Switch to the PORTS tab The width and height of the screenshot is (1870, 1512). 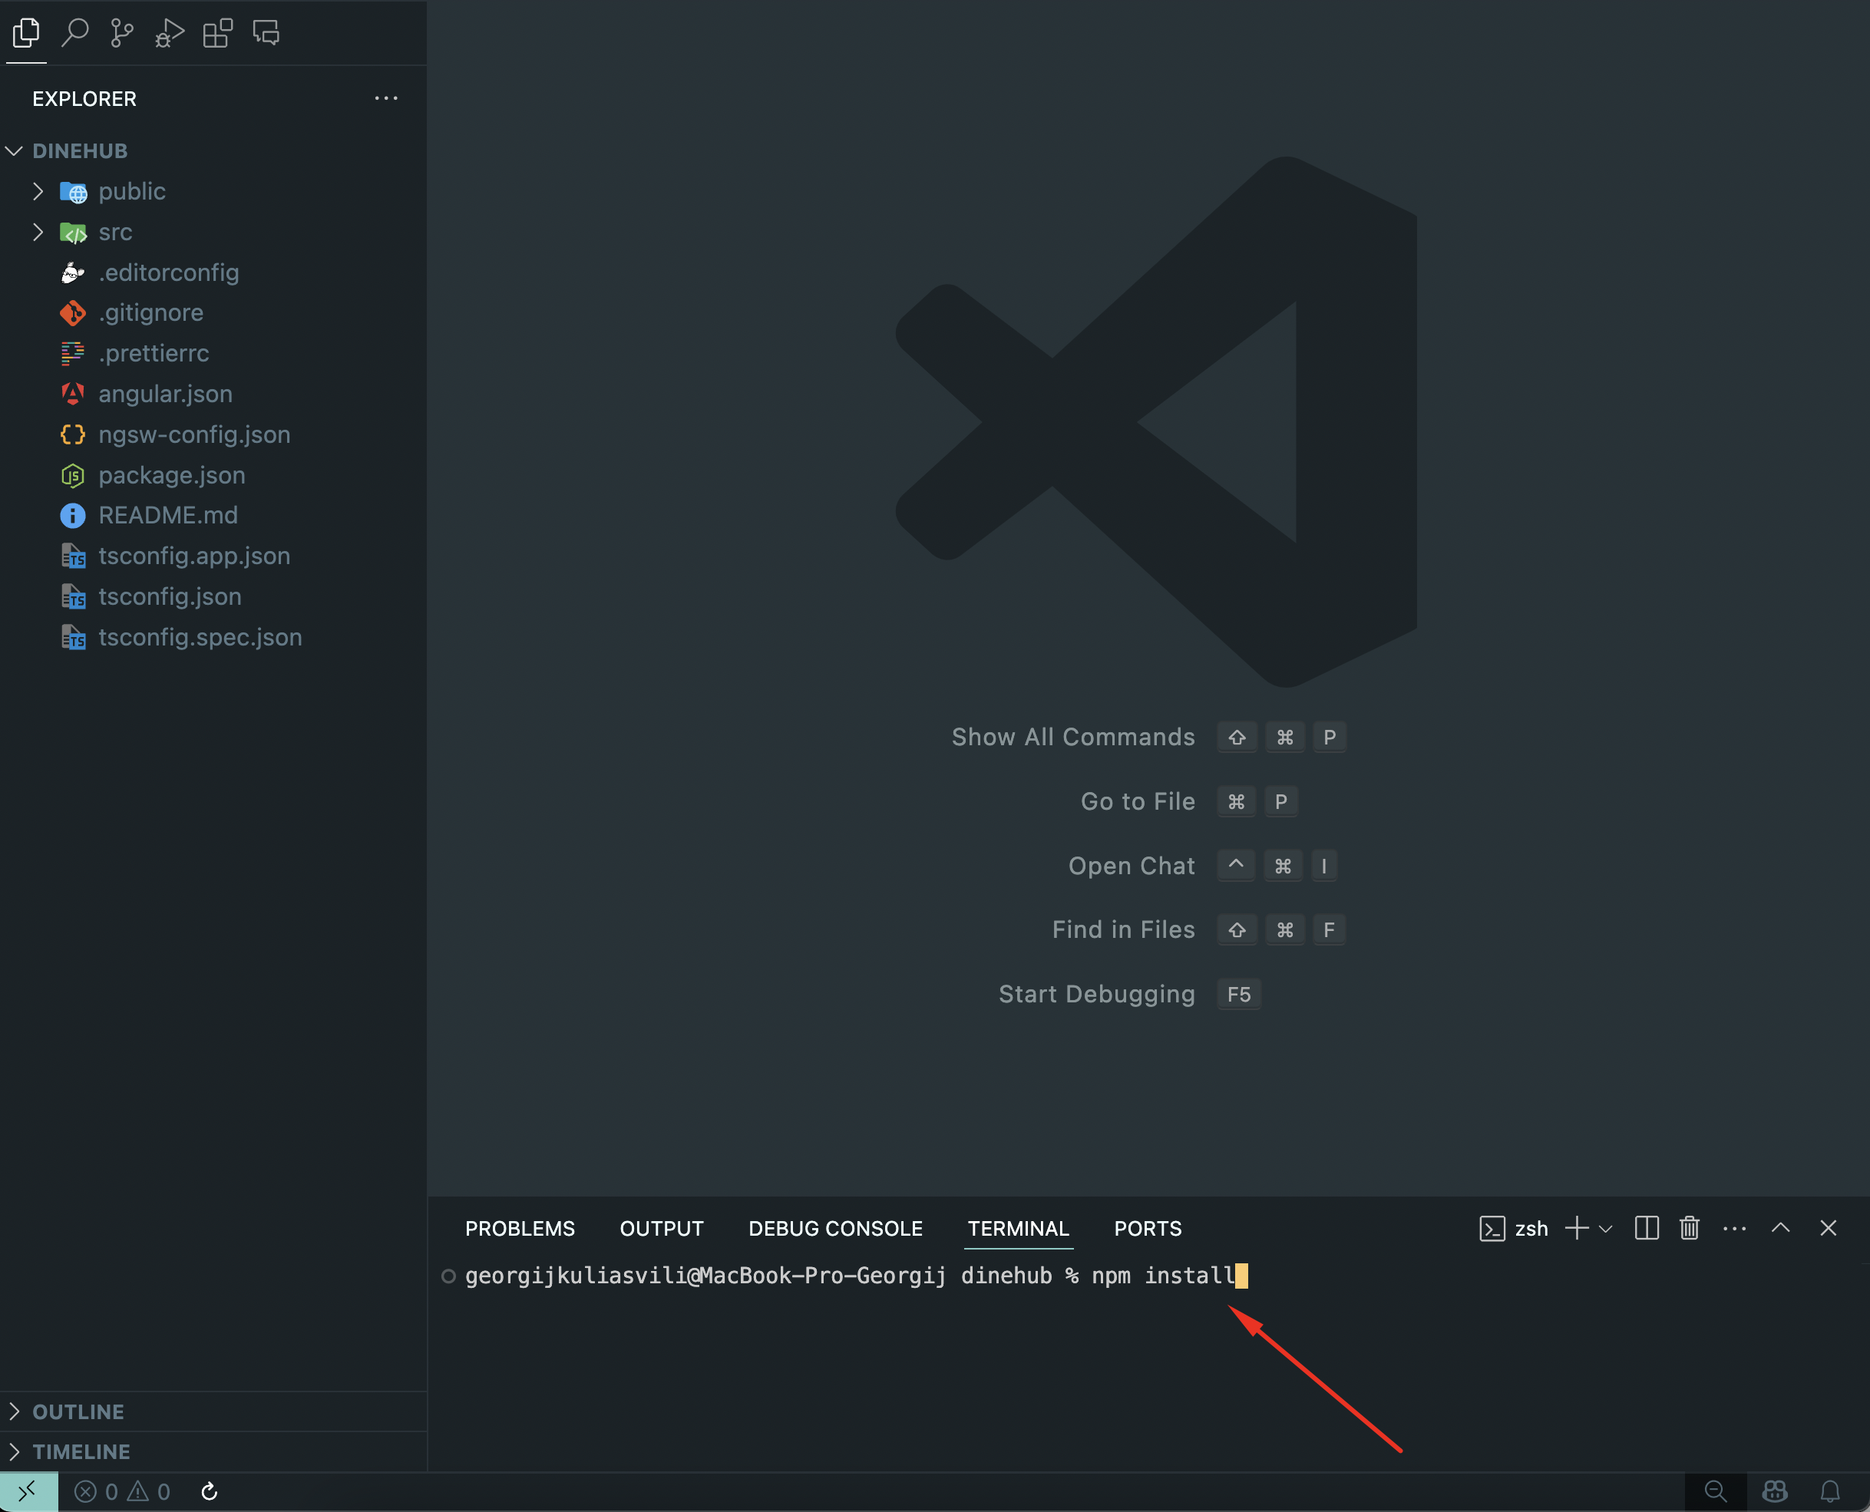[1148, 1229]
